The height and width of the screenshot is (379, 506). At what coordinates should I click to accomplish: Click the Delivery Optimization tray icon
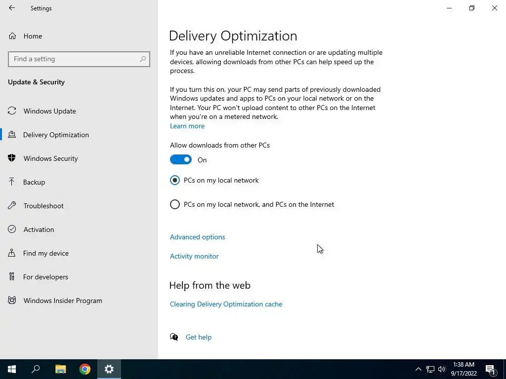point(12,134)
